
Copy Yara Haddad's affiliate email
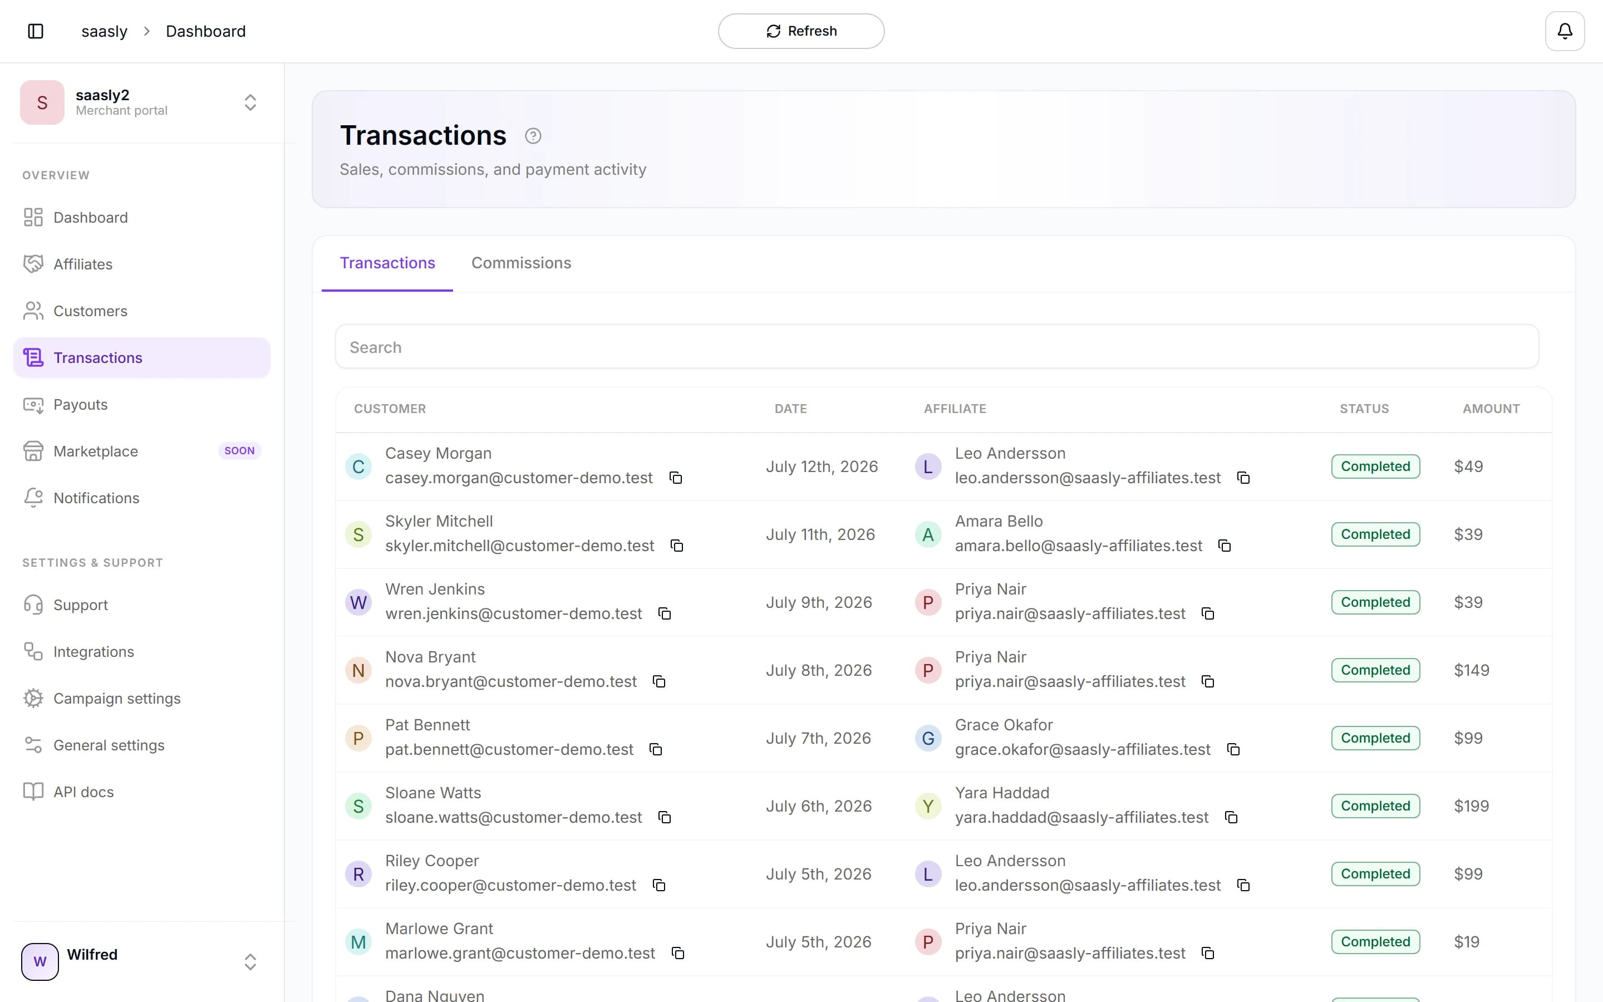[x=1231, y=817]
